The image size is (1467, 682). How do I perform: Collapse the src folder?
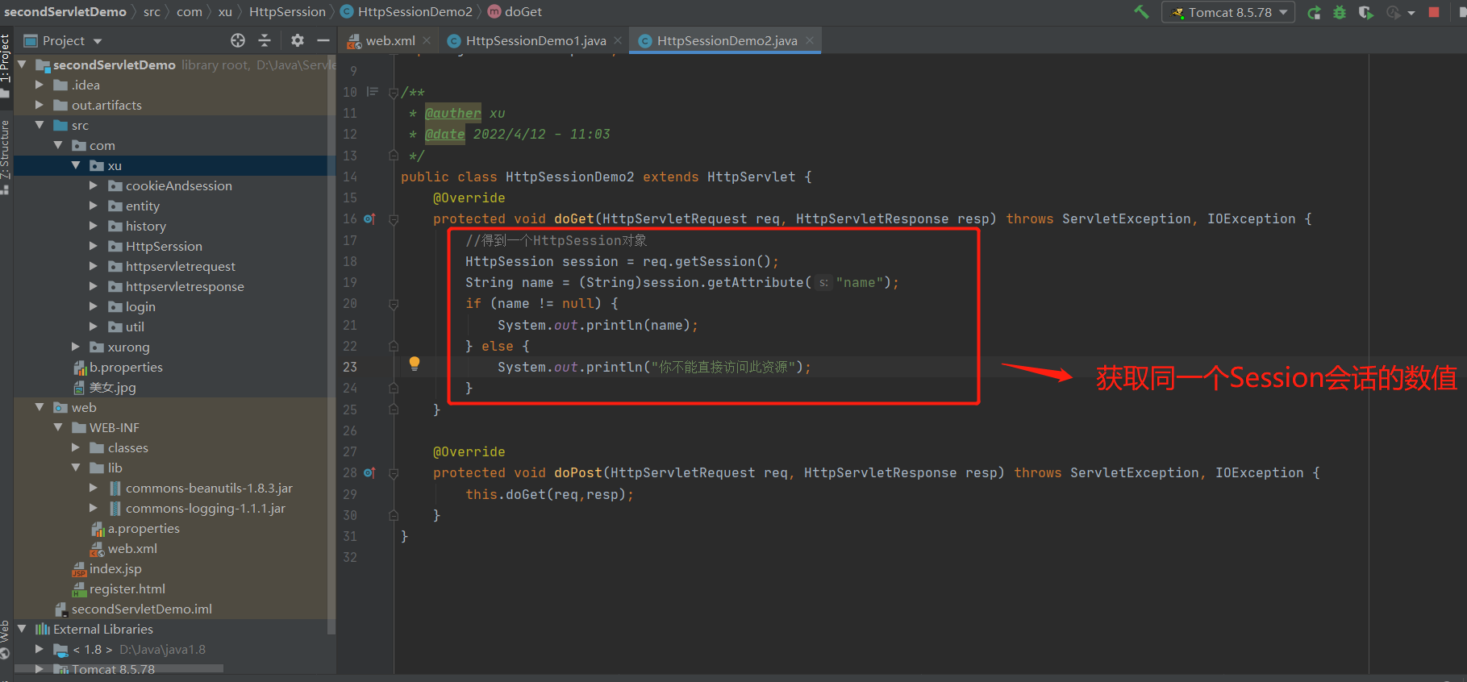tap(40, 125)
